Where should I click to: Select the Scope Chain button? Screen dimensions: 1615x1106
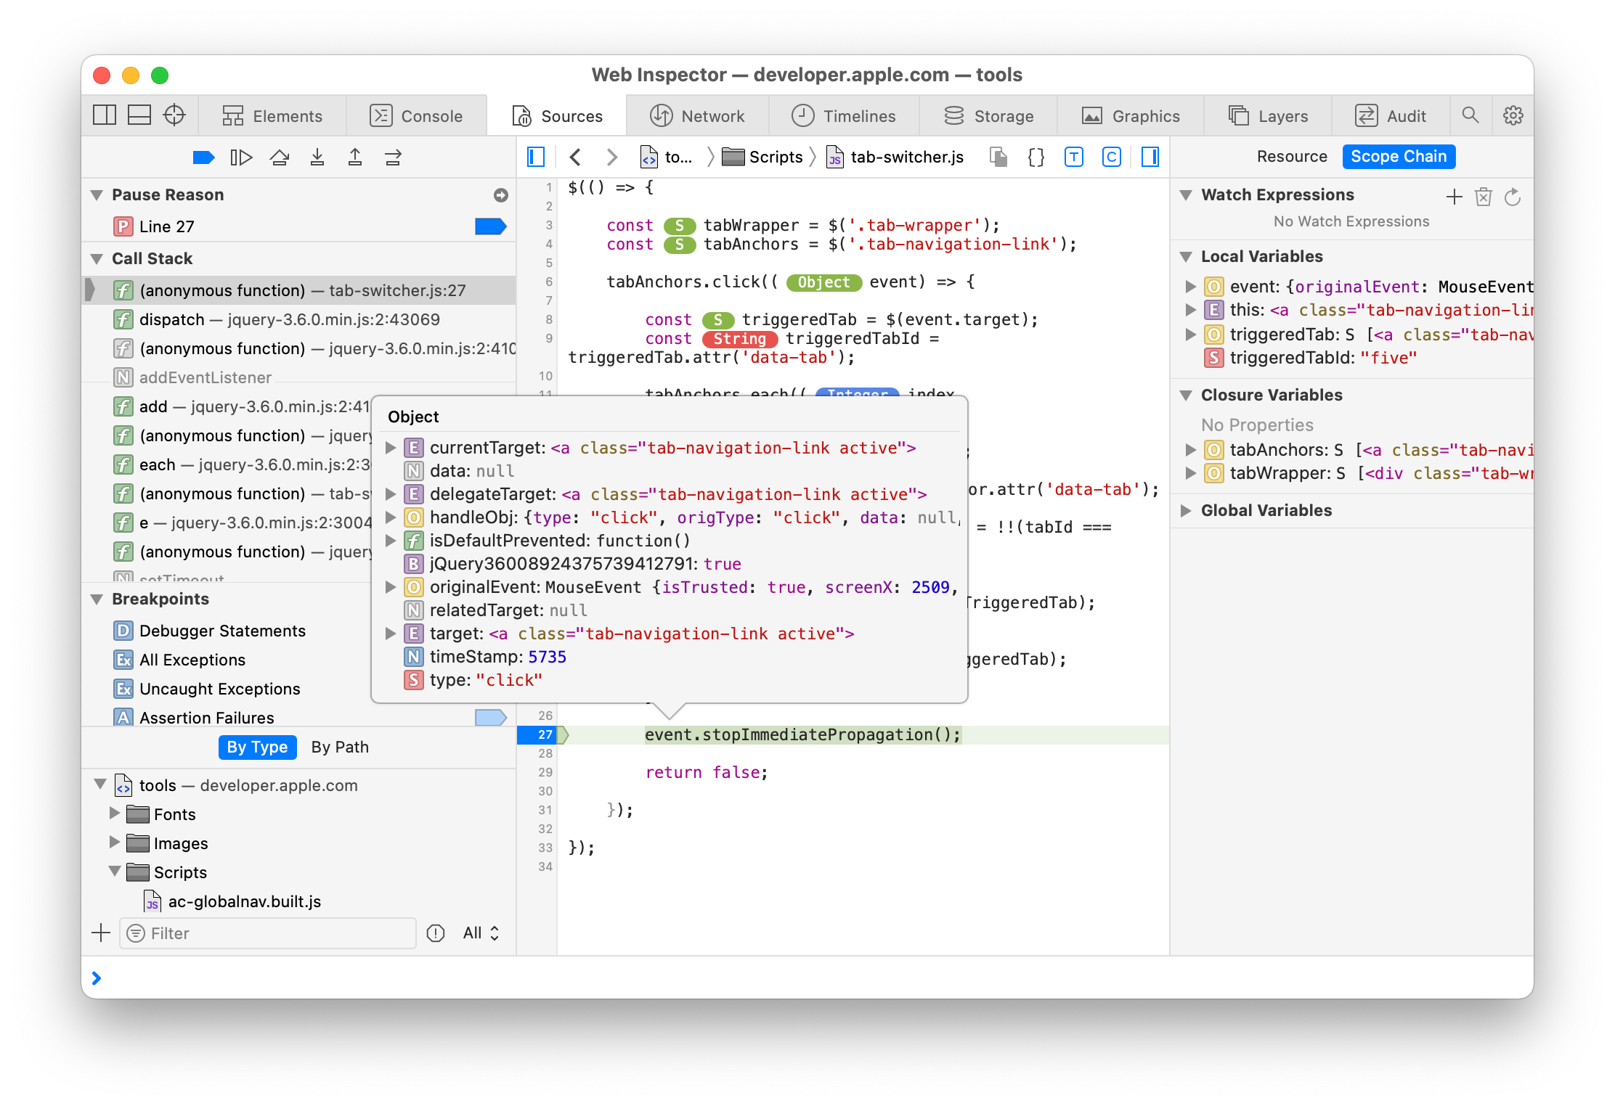tap(1399, 156)
